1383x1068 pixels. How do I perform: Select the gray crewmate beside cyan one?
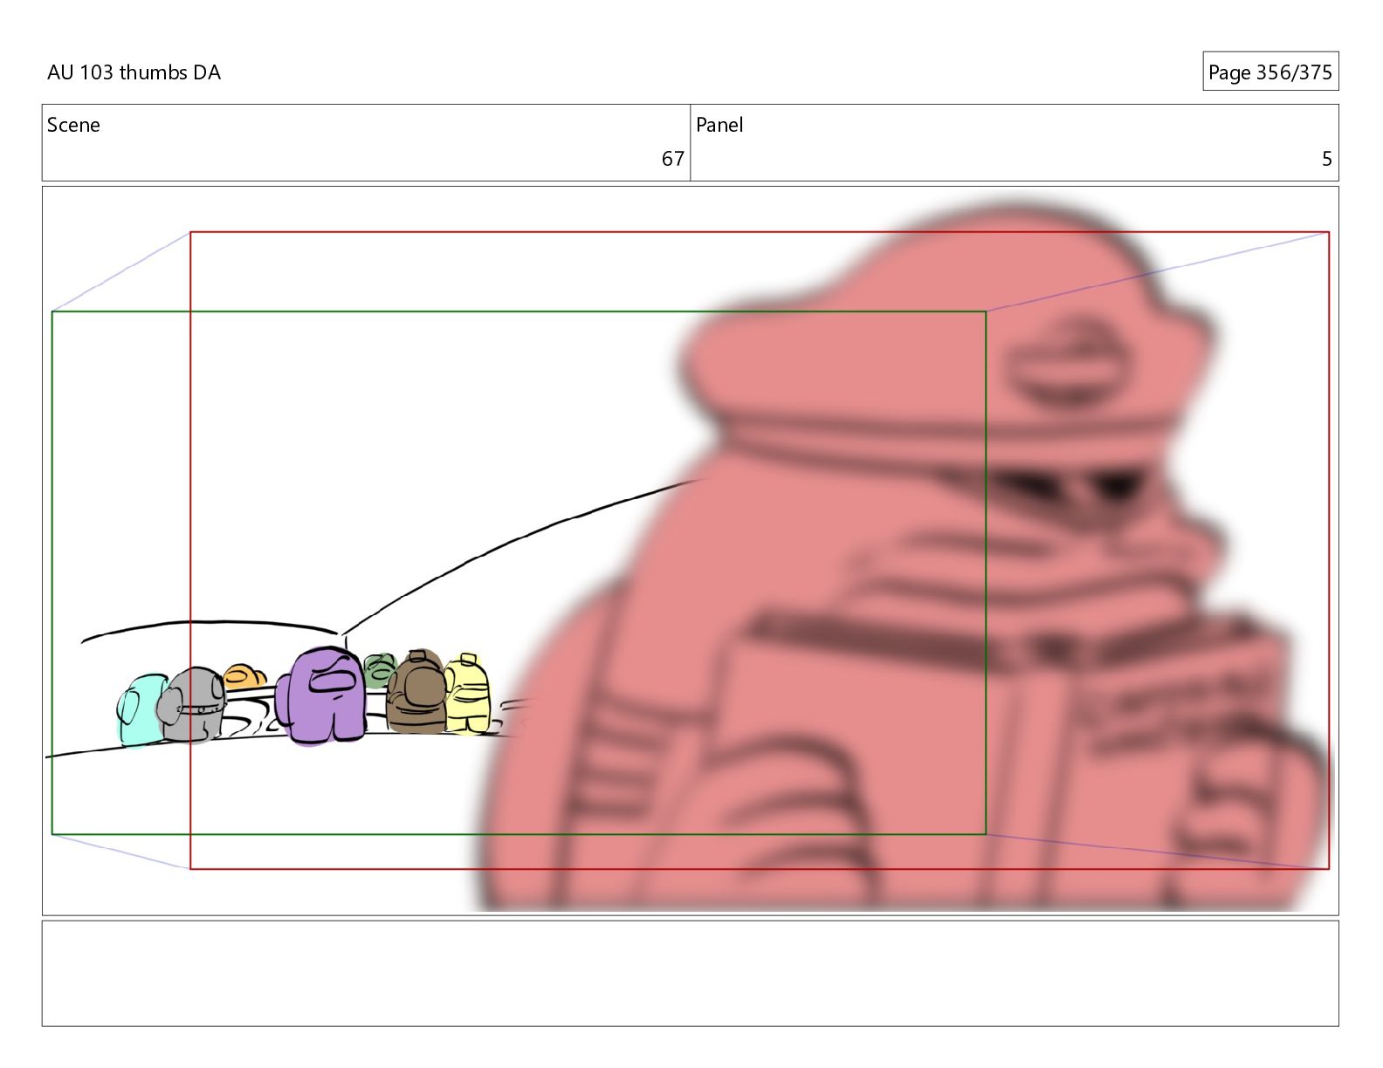pos(192,705)
